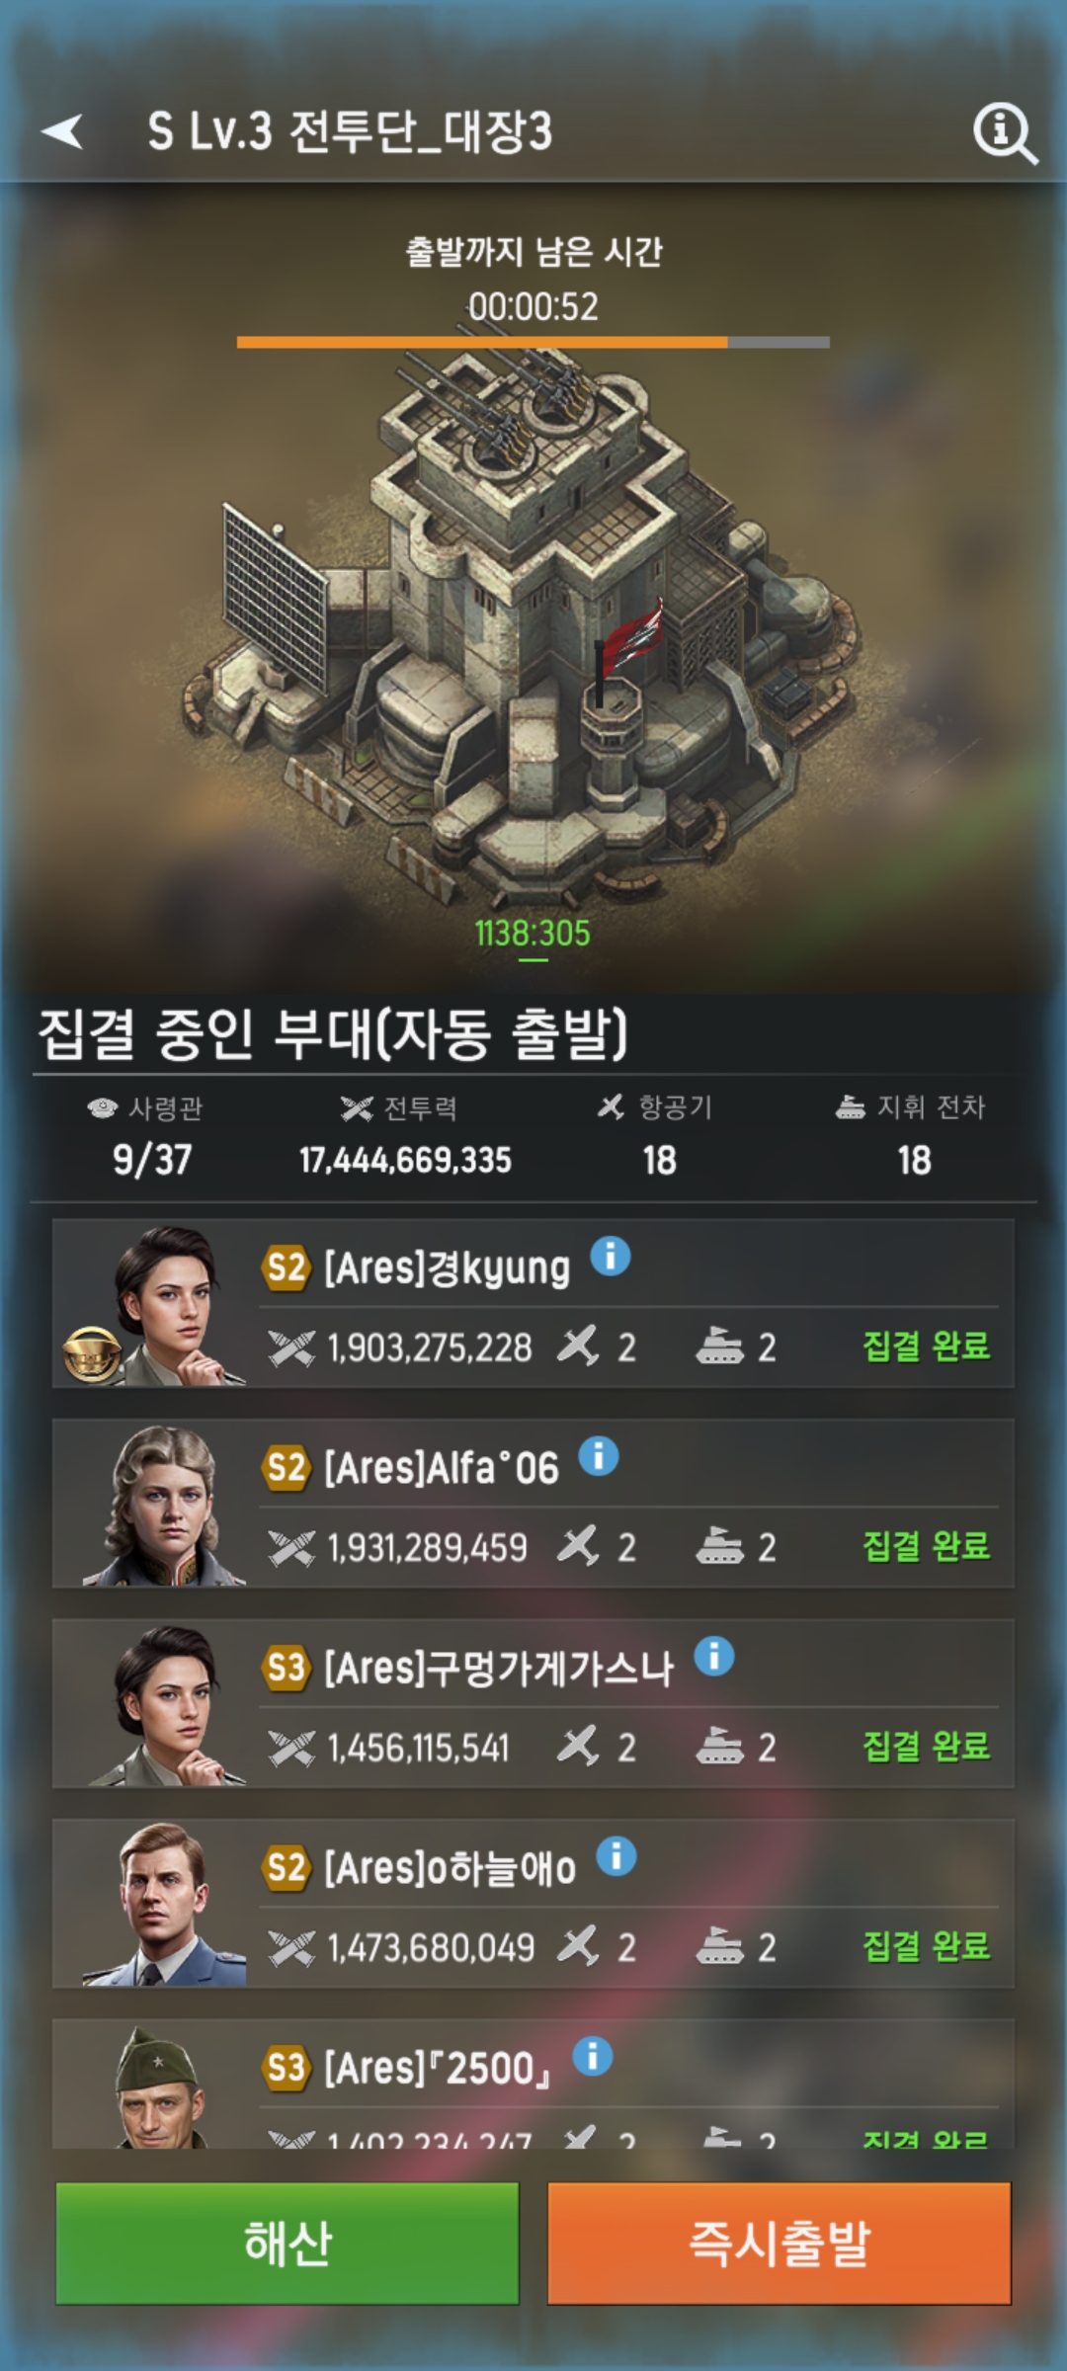This screenshot has height=2371, width=1067.
Task: Click the 즉시출발 depart now button
Action: click(780, 2243)
